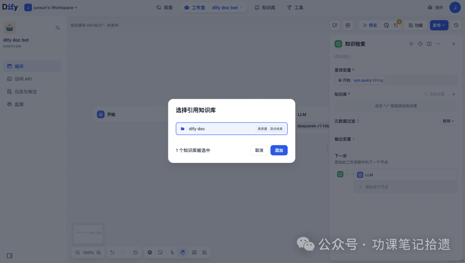Open the 发布 publish dropdown
465x263 pixels.
coord(439,25)
